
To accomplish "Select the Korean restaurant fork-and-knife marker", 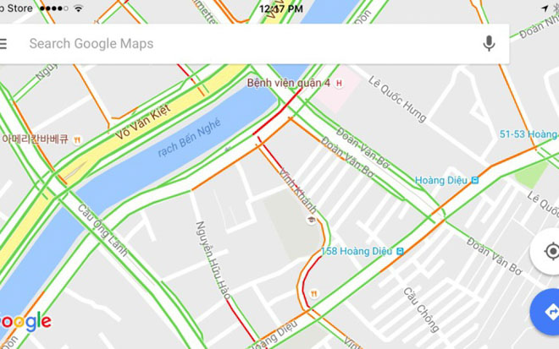I will click(77, 139).
